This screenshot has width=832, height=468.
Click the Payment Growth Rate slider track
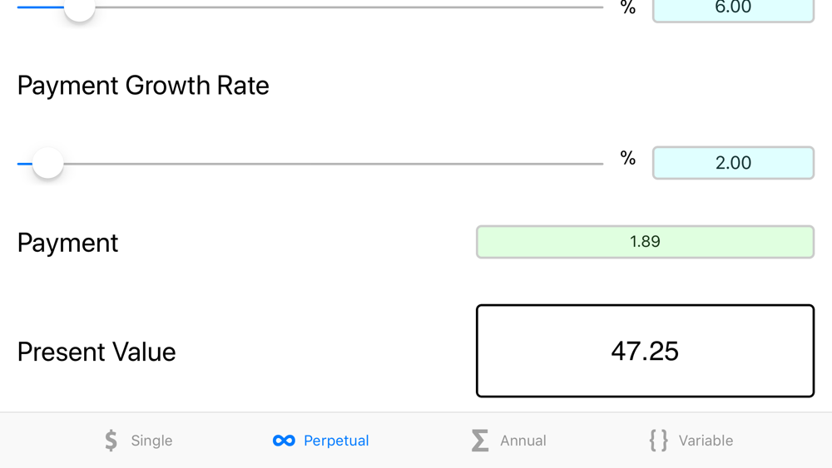tap(333, 164)
